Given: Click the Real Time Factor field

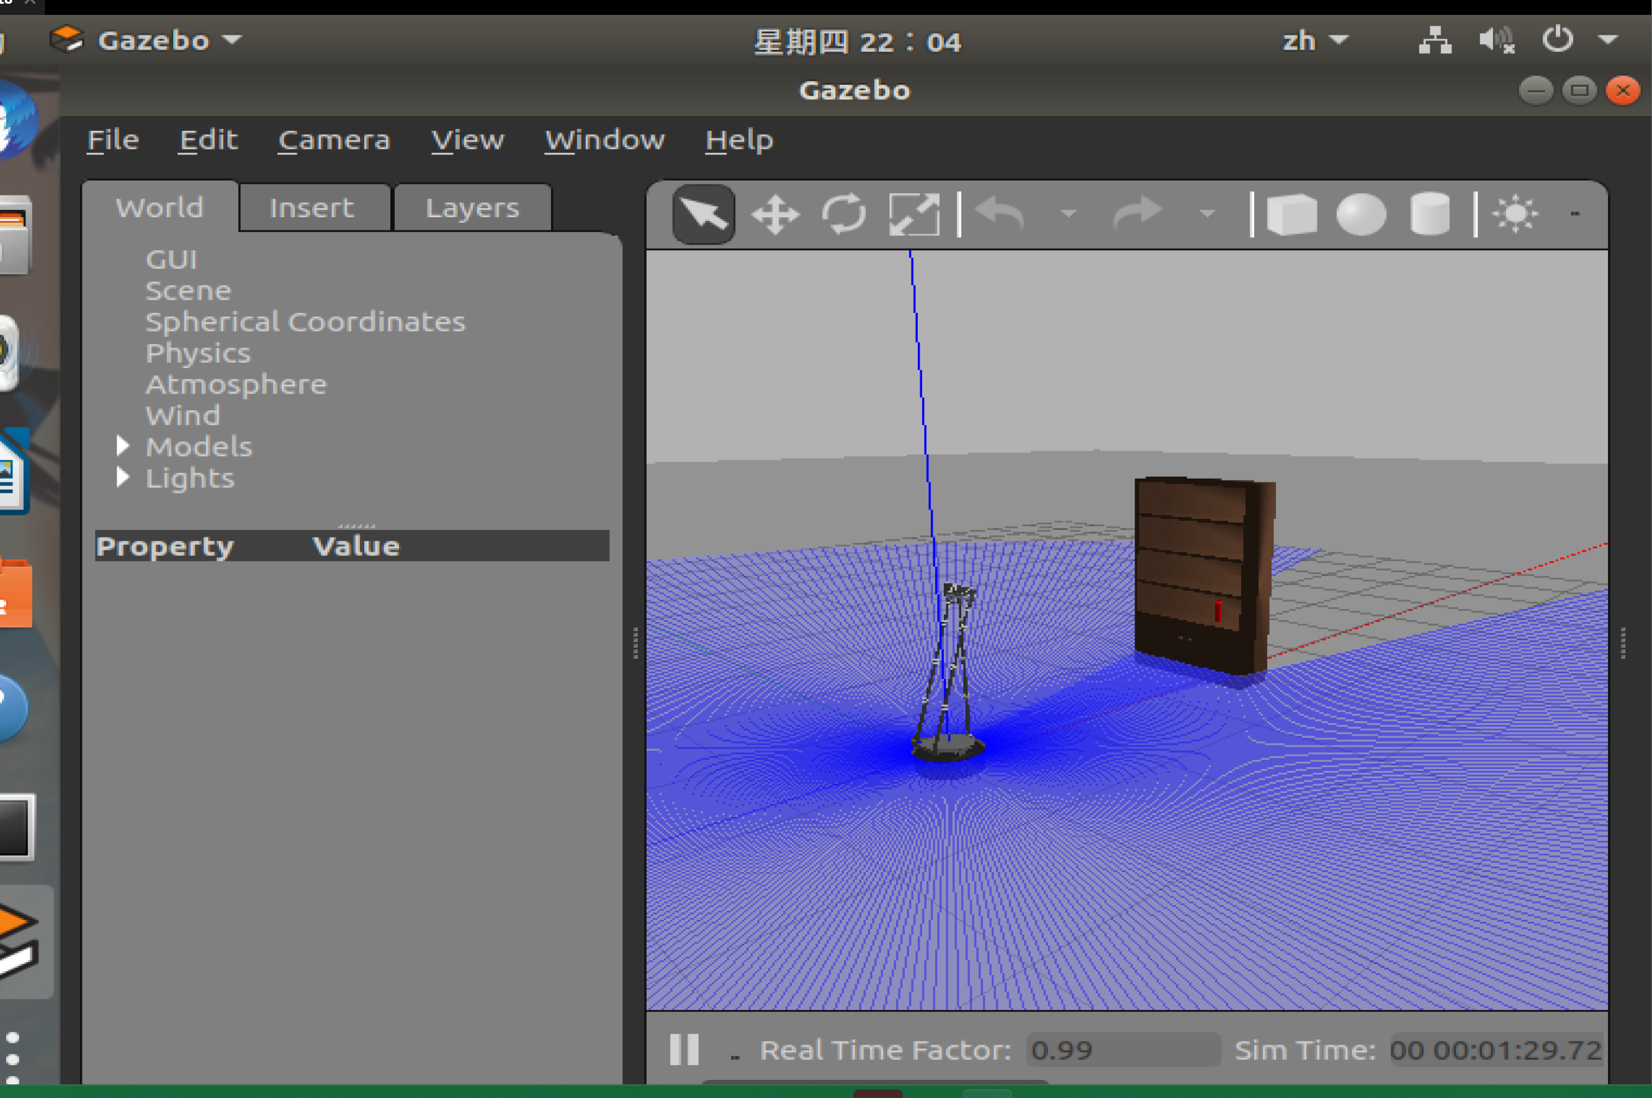Looking at the screenshot, I should (x=1122, y=1049).
